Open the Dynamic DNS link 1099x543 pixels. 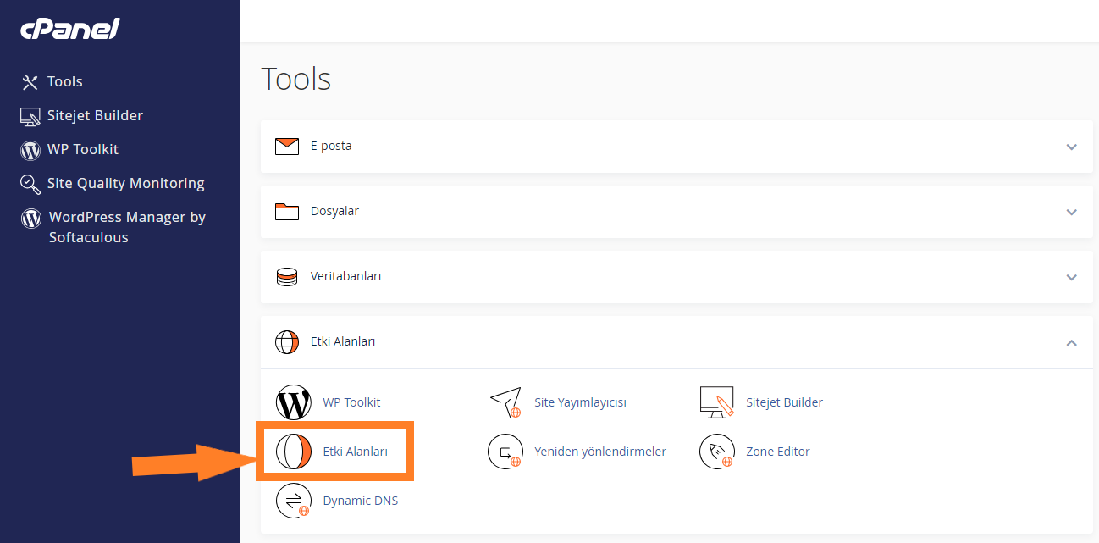pyautogui.click(x=361, y=501)
